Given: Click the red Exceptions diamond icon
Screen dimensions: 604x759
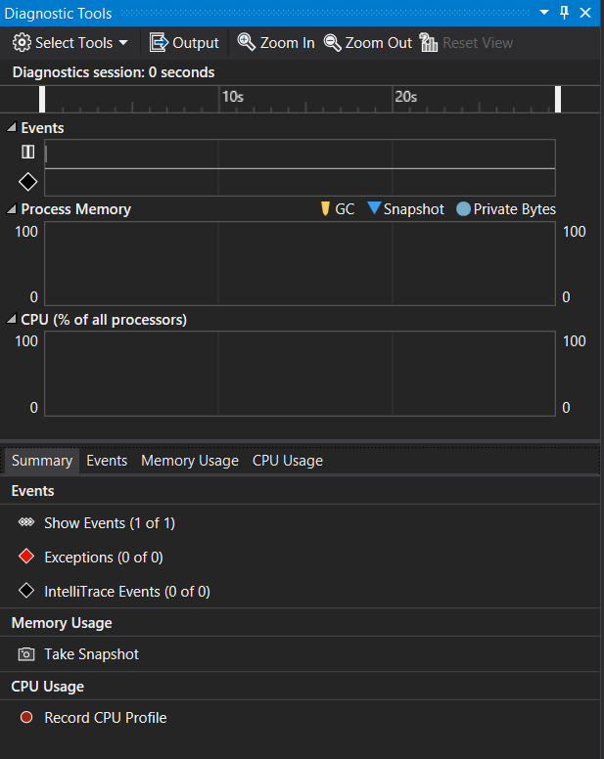Looking at the screenshot, I should (26, 557).
